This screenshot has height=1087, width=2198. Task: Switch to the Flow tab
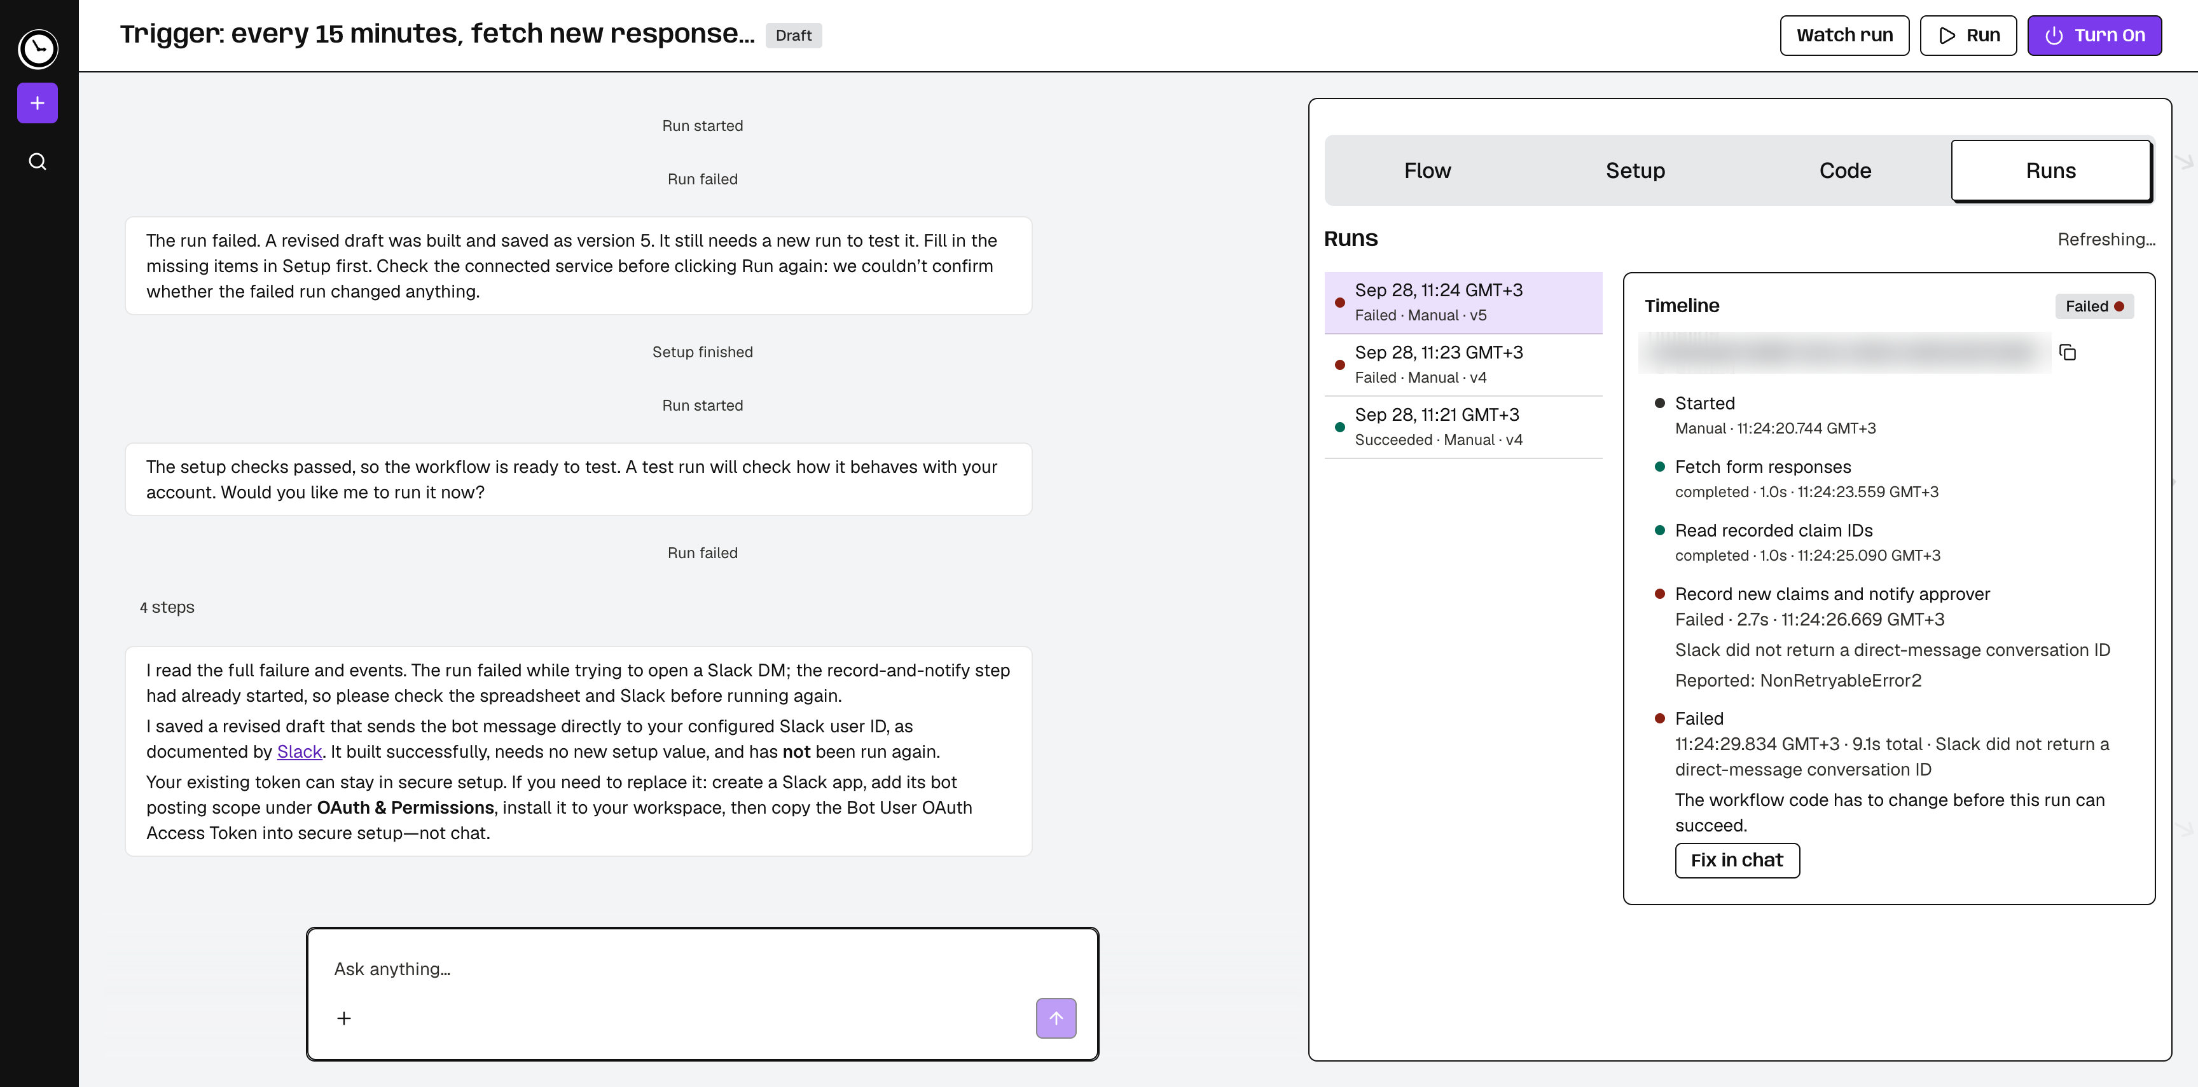[x=1428, y=170]
